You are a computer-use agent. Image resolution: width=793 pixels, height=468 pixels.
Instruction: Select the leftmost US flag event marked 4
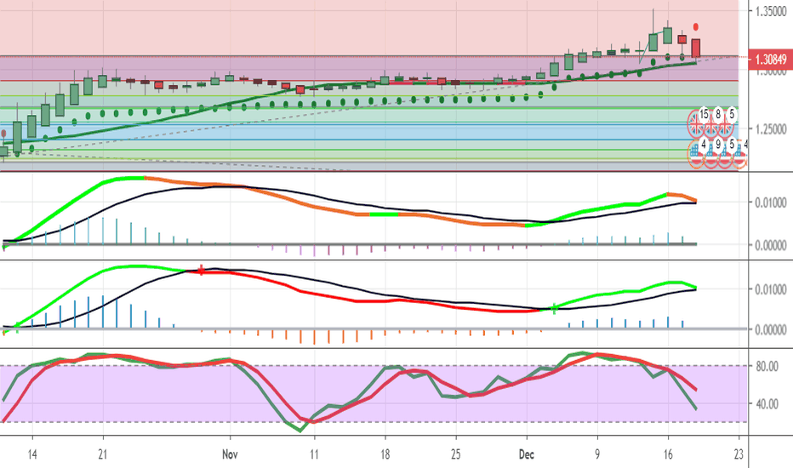pyautogui.click(x=697, y=153)
